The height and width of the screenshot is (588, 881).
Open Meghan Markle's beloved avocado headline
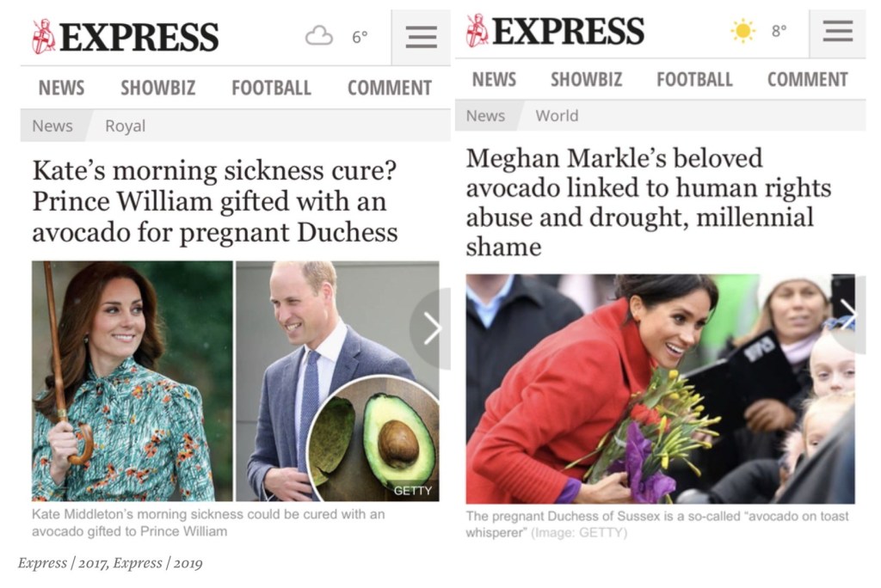(648, 202)
